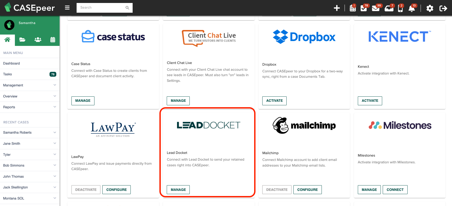452x206 pixels.
Task: Click the Mailchimp logo
Action: (304, 125)
